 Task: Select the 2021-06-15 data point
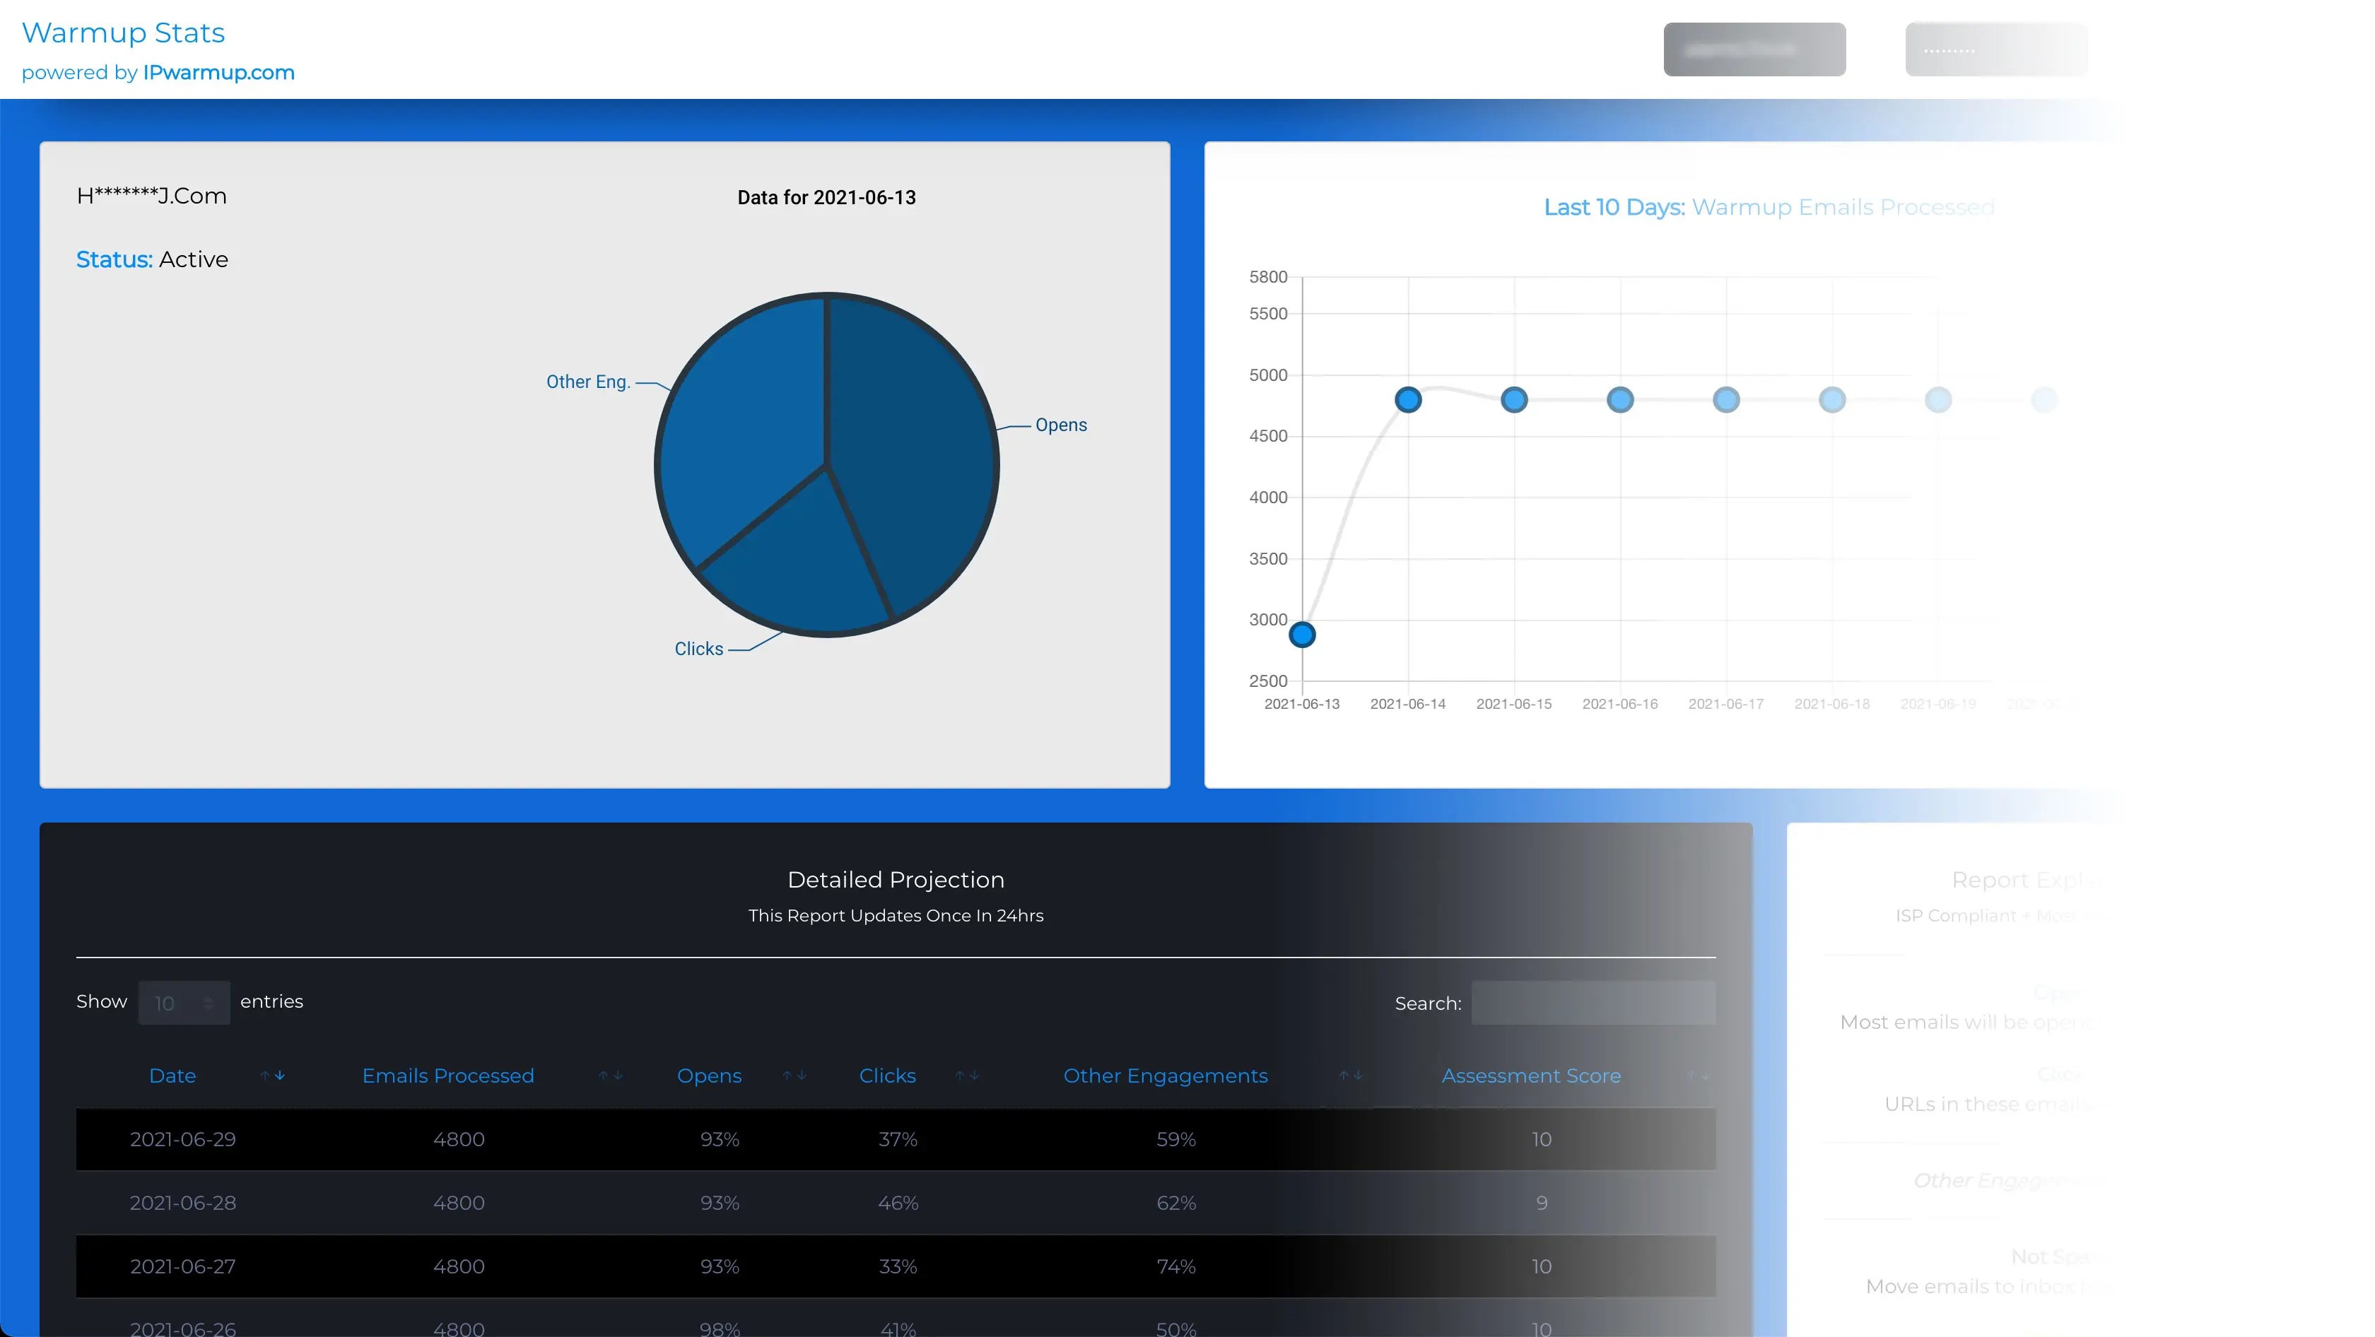[1514, 400]
